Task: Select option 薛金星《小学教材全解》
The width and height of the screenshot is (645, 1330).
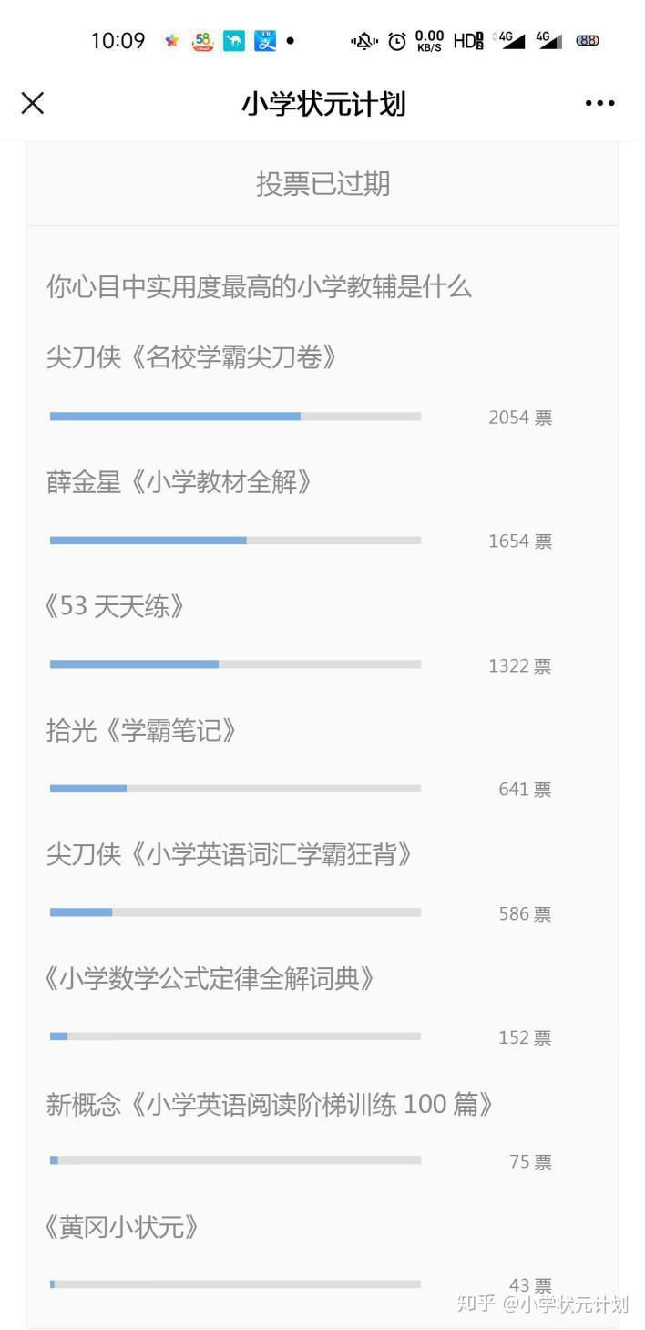Action: 179,482
